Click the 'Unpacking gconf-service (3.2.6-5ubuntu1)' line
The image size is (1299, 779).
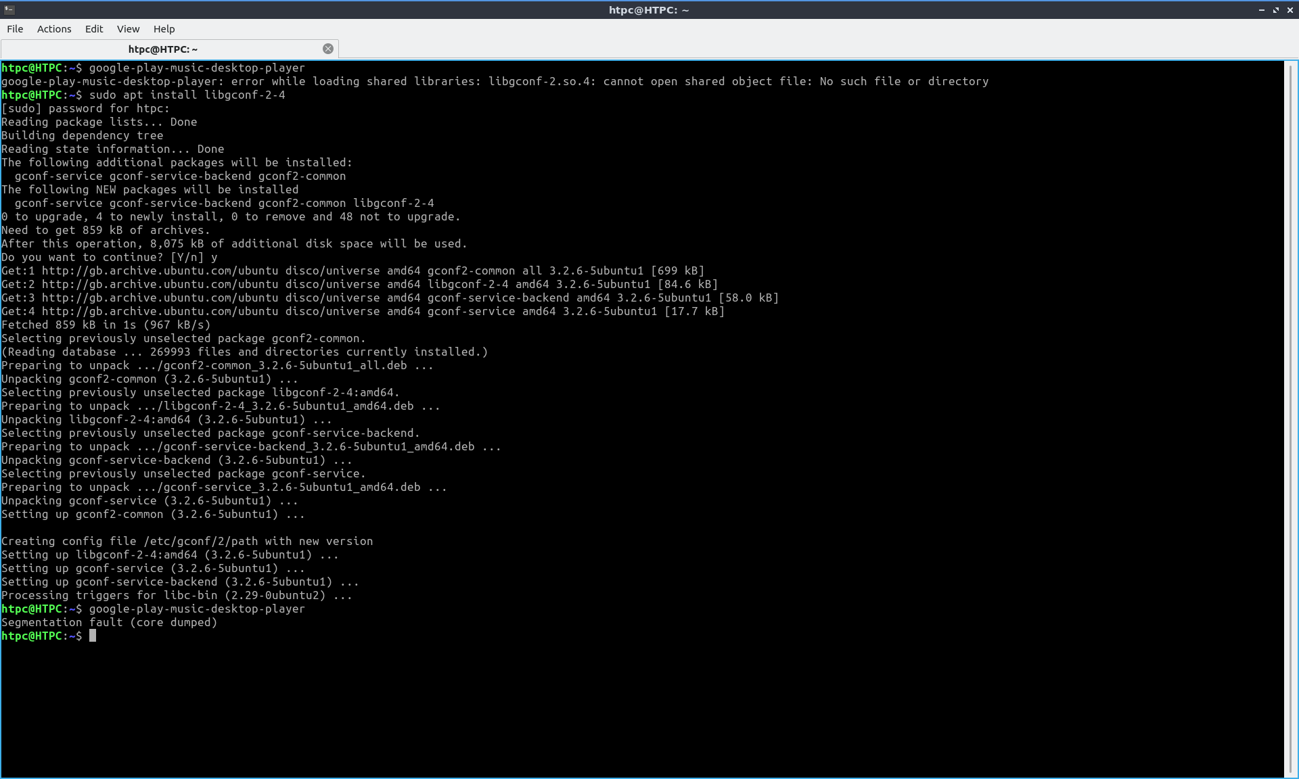click(150, 500)
